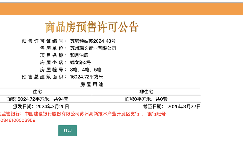The image size is (243, 145).
Task: Click the 住宅 column header cell
Action: click(x=37, y=92)
